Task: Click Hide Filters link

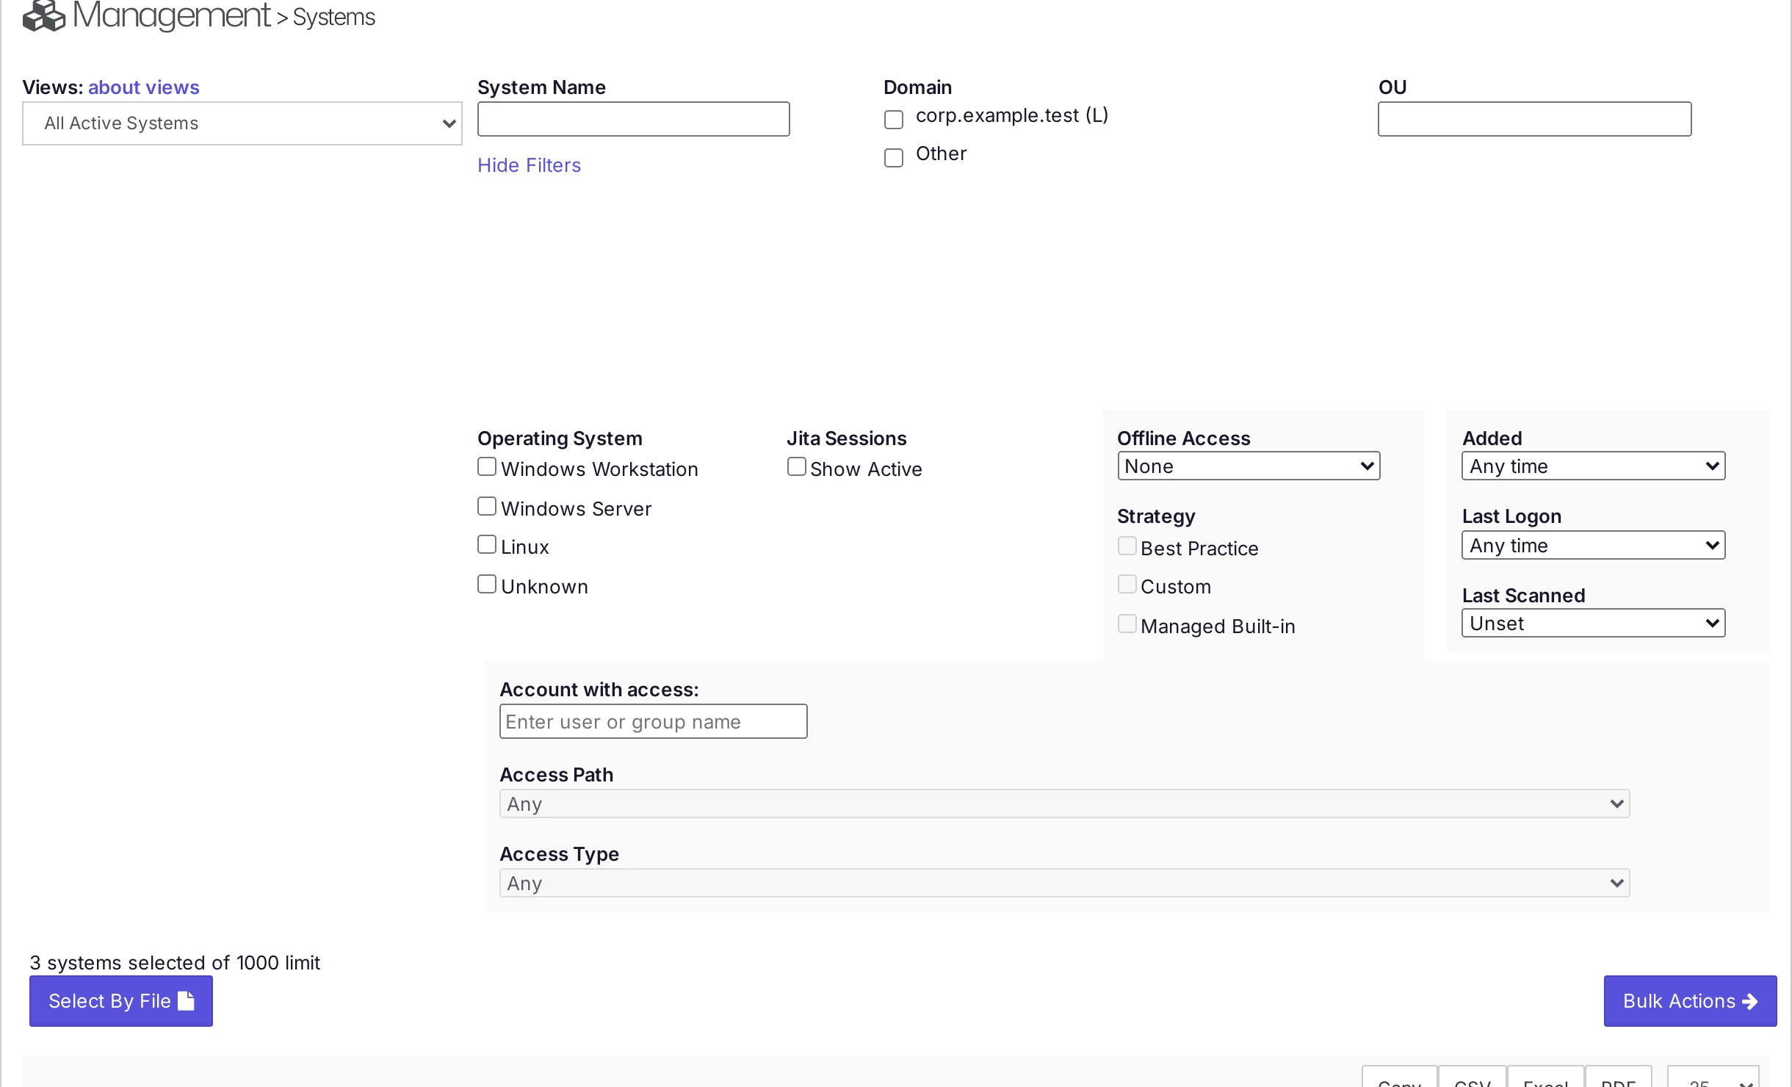Action: (x=529, y=165)
